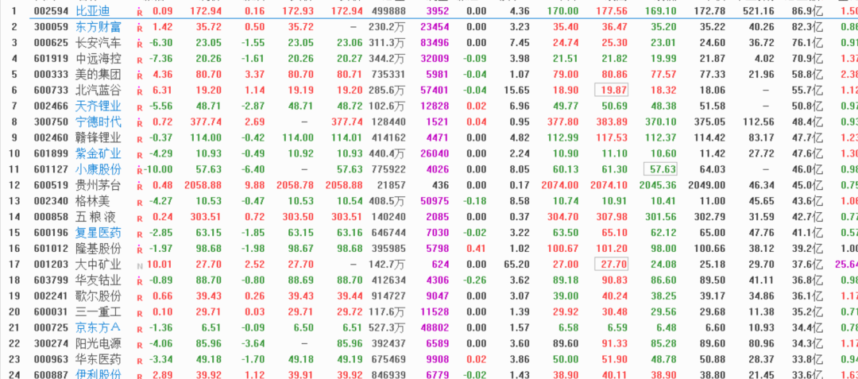Select stock name 华友钴业
This screenshot has height=379, width=858.
point(99,280)
